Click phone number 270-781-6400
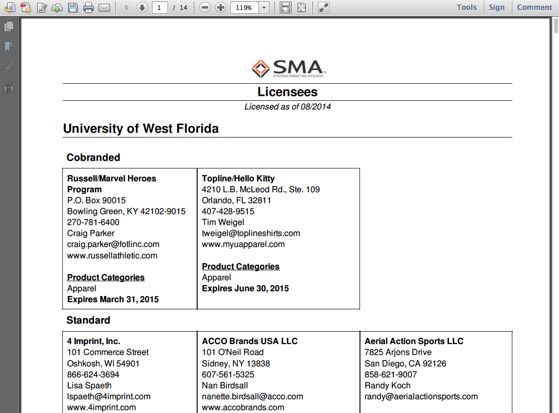The width and height of the screenshot is (559, 413). [93, 222]
